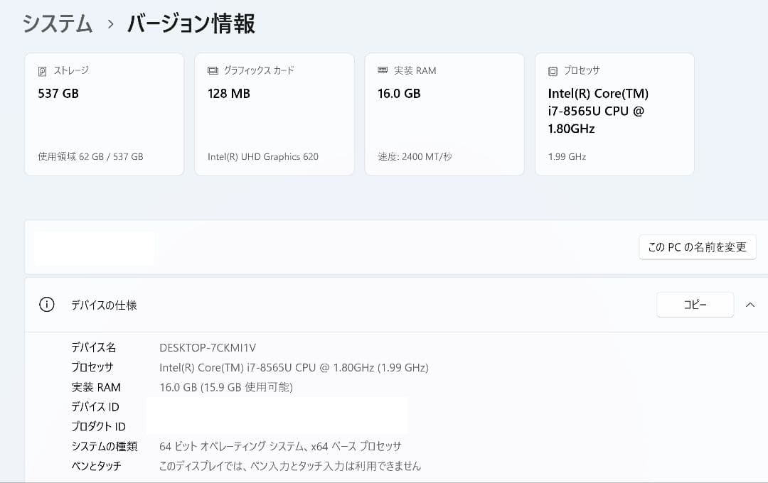The height and width of the screenshot is (483, 768).
Task: Click the プロセッサ spec row value
Action: point(293,367)
